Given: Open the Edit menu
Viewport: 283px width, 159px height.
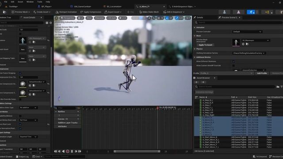Looking at the screenshot, I should coord(12,2).
